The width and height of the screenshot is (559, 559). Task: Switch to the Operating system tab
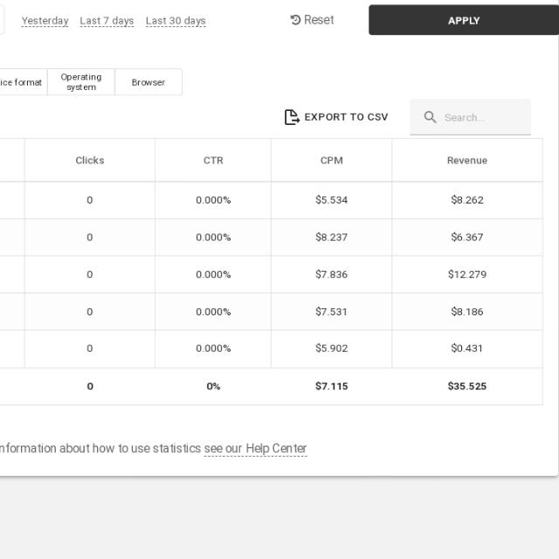[81, 82]
